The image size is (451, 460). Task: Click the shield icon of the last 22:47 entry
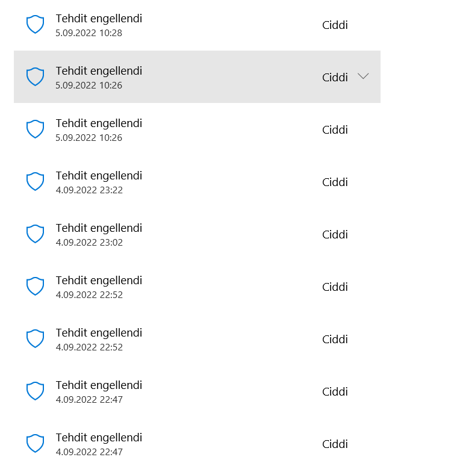click(x=36, y=444)
